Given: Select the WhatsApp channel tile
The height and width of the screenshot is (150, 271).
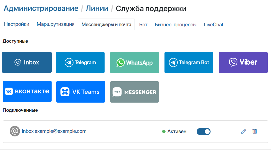Looking at the screenshot, I should click(x=135, y=63).
